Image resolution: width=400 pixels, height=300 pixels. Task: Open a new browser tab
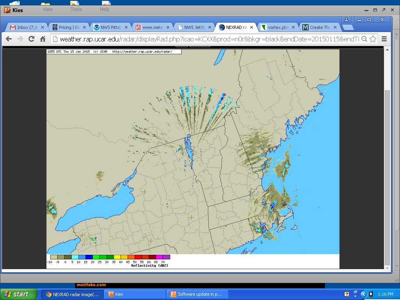[x=348, y=27]
